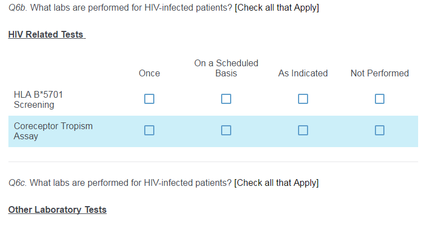Click the Coreceptor Tropism Assay row label
440x228 pixels.
pyautogui.click(x=53, y=131)
